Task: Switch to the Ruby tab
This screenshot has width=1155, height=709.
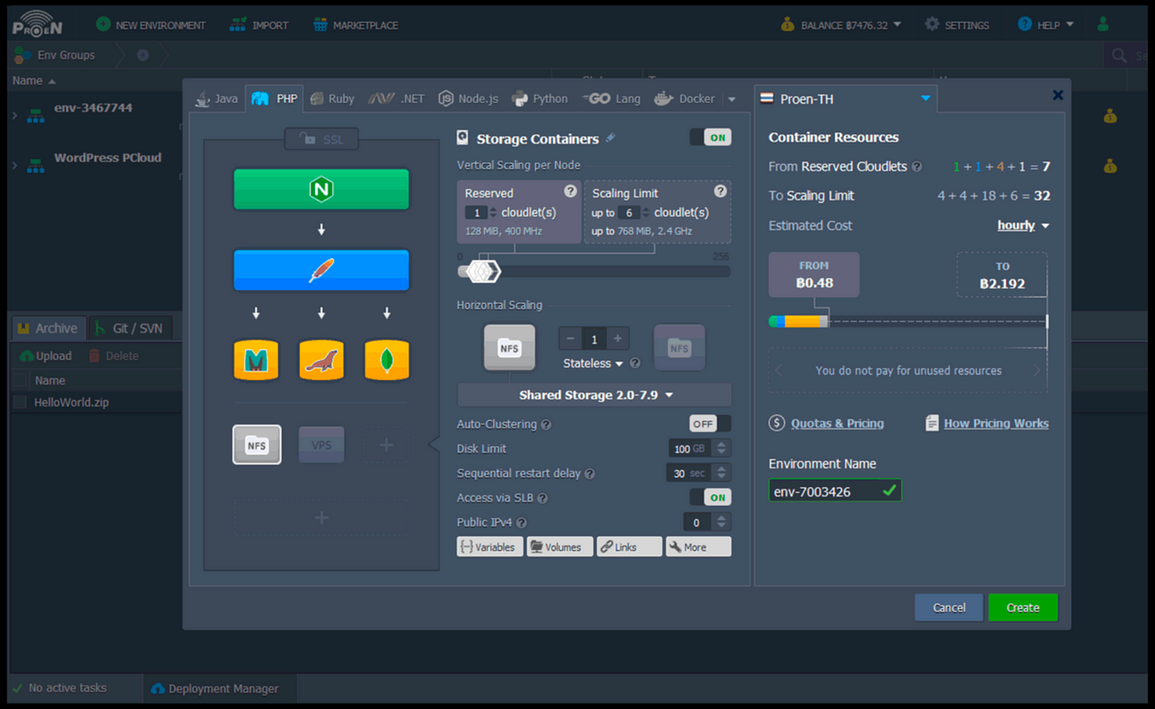Action: pos(333,99)
